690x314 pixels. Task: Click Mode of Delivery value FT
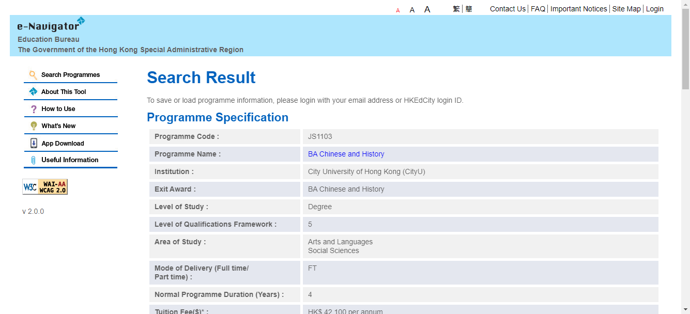[x=312, y=268]
